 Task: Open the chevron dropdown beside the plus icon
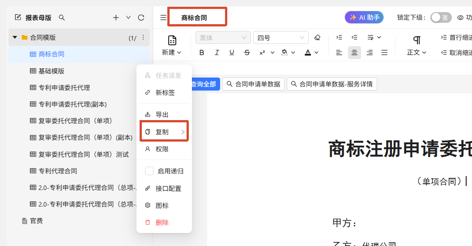click(128, 17)
